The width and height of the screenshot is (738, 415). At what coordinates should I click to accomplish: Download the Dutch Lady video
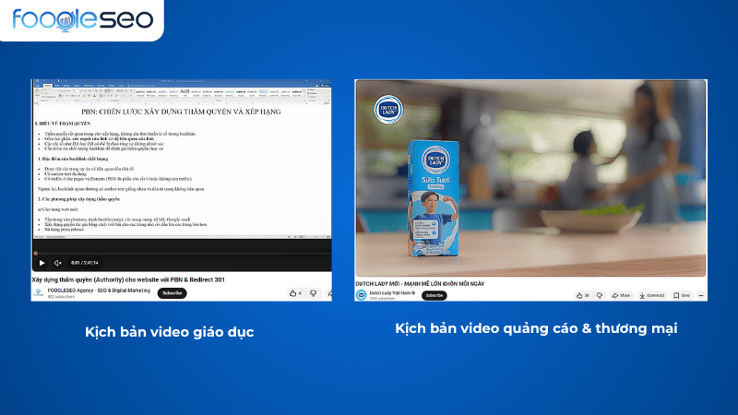[652, 295]
